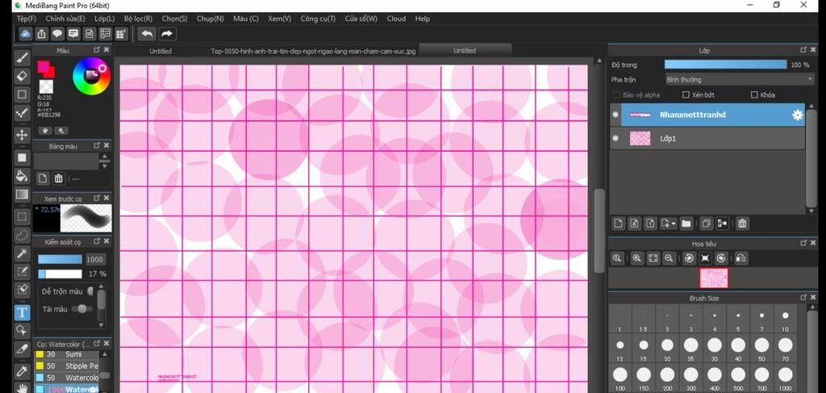Zoom in using Hoa tiêu panel

coord(637,258)
